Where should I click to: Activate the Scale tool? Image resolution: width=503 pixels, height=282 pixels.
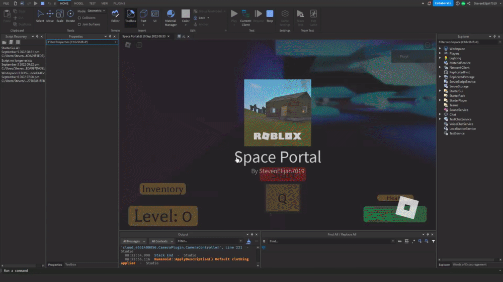[60, 16]
